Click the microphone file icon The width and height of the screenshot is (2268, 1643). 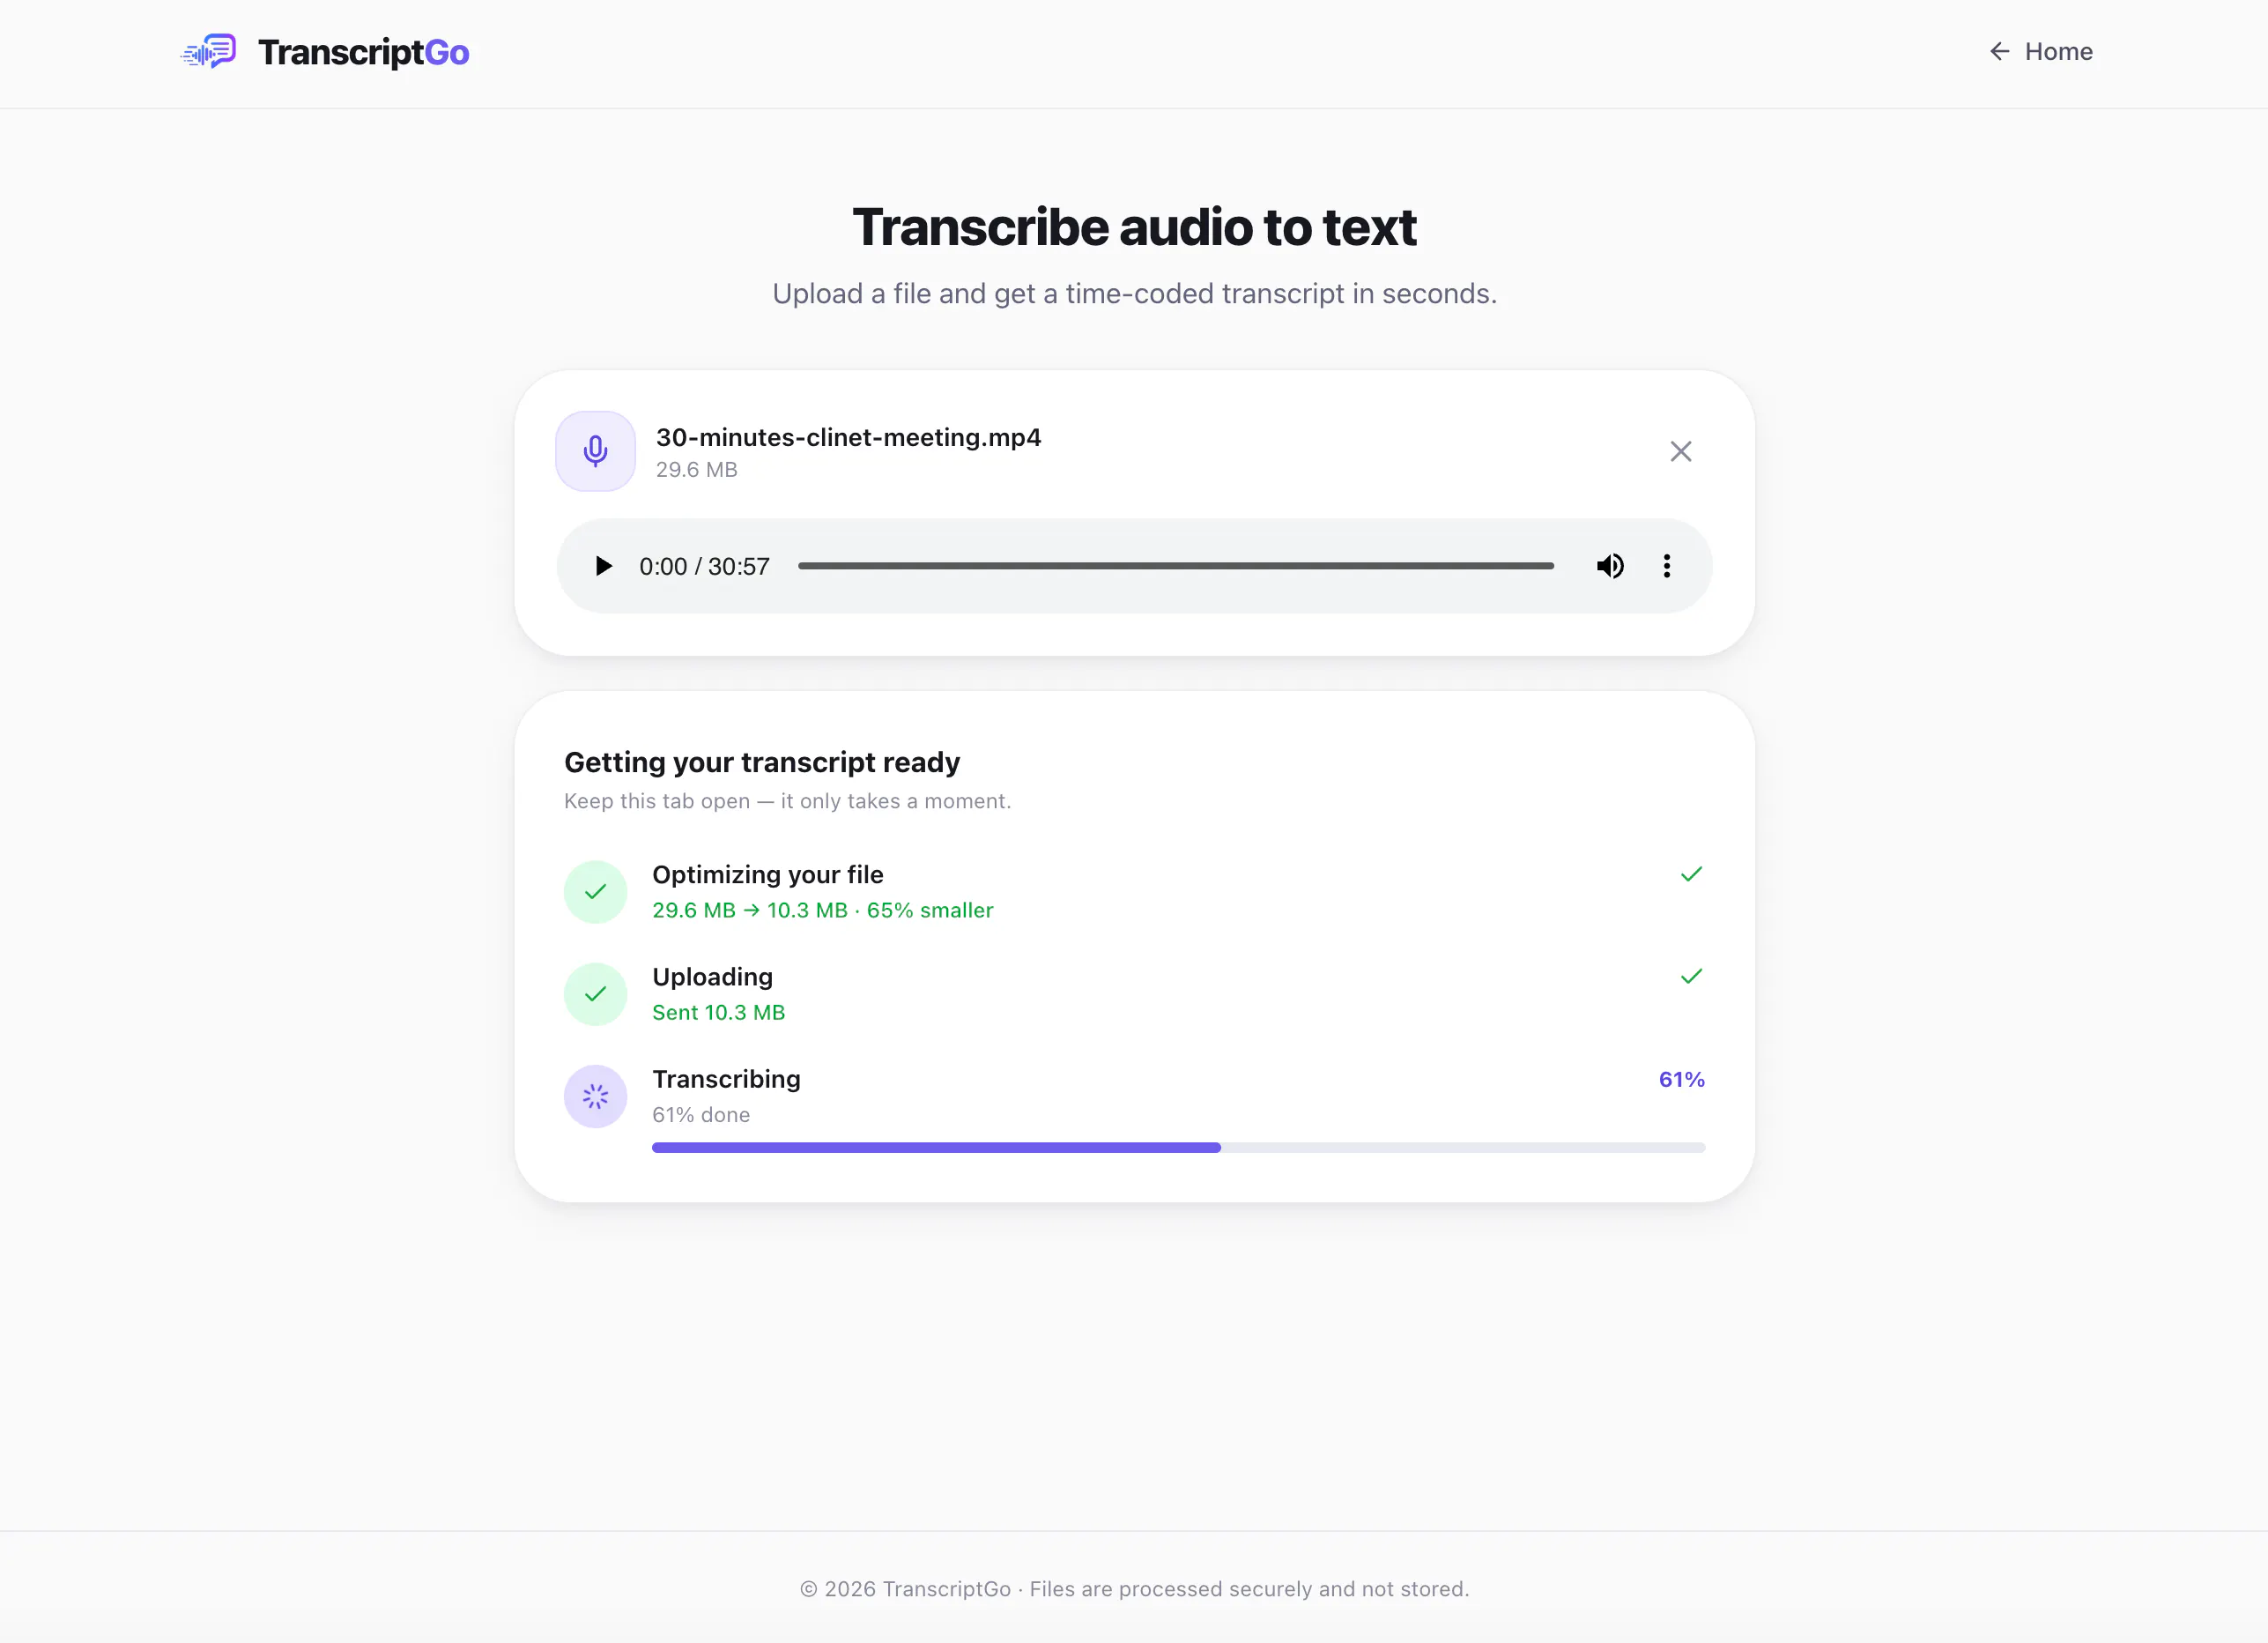coord(595,451)
